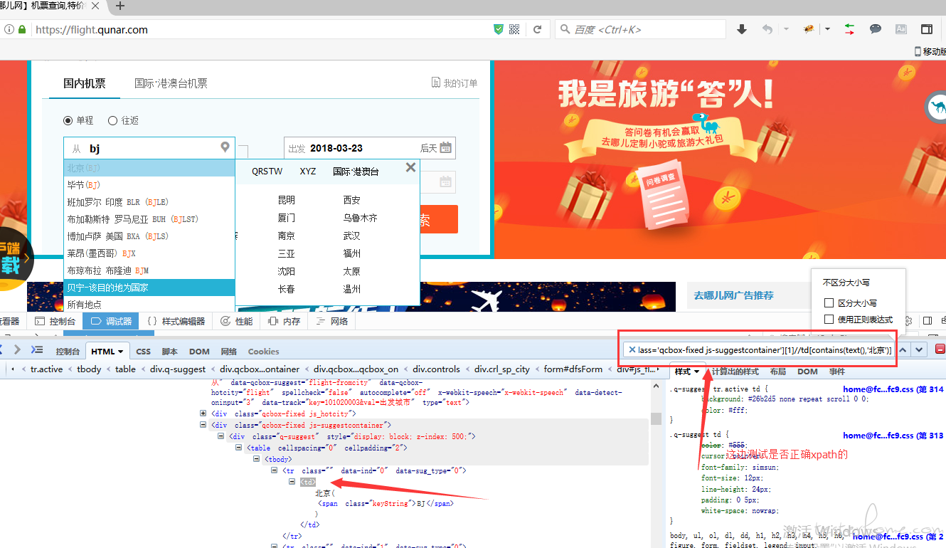The width and height of the screenshot is (946, 548).
Task: Collapse the tbody node
Action: pyautogui.click(x=257, y=459)
